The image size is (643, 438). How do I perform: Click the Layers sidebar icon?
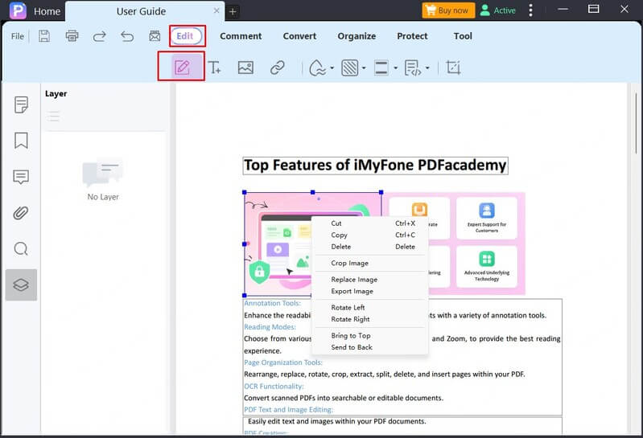21,284
